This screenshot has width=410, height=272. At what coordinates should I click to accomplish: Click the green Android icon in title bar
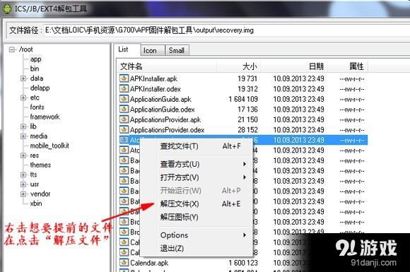7,8
